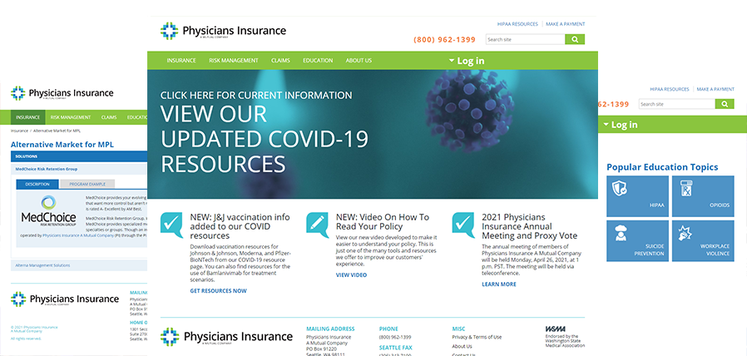Click the footer Physicians Insurance logo in center page
Viewport: 747px width, 356px height.
[226, 337]
